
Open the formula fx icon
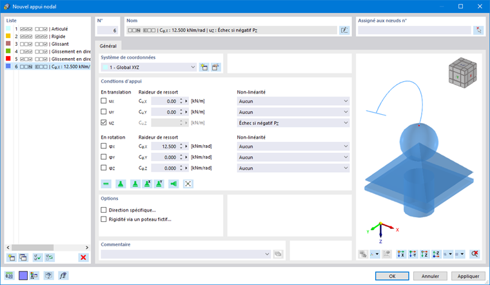(63, 275)
